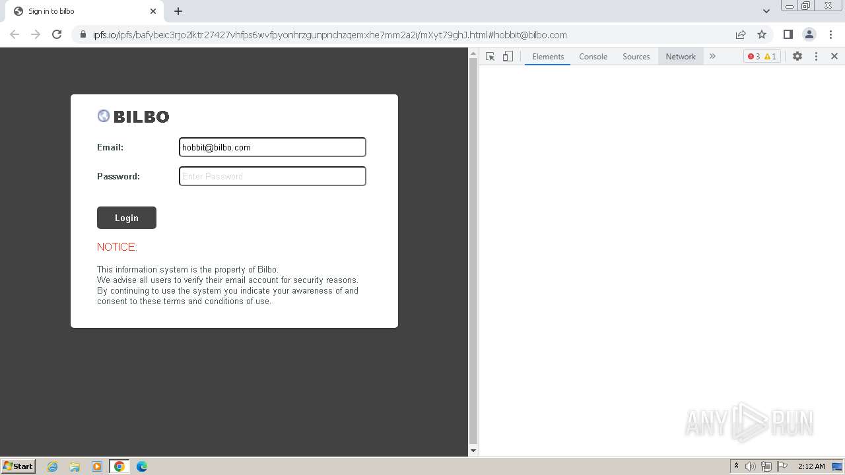Toggle DevTools device toolbar
This screenshot has width=845, height=475.
pos(508,57)
